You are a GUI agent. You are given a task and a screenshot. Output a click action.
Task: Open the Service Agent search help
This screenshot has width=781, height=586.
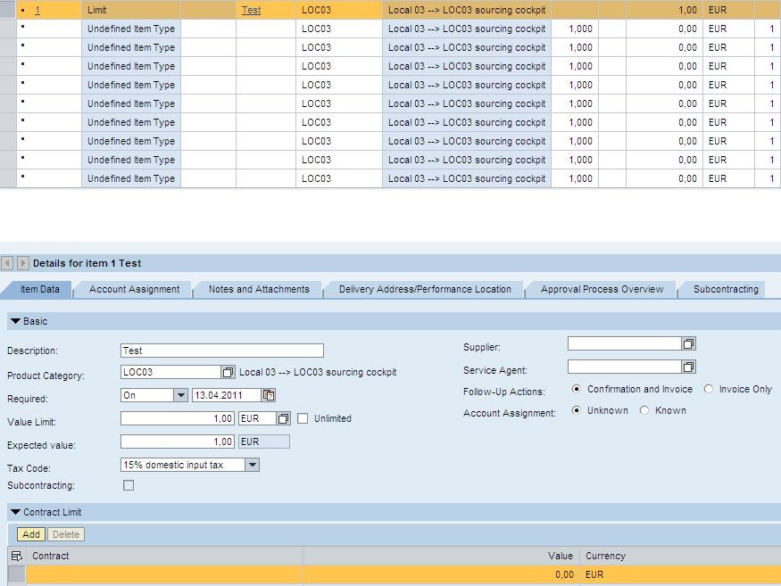pyautogui.click(x=688, y=367)
